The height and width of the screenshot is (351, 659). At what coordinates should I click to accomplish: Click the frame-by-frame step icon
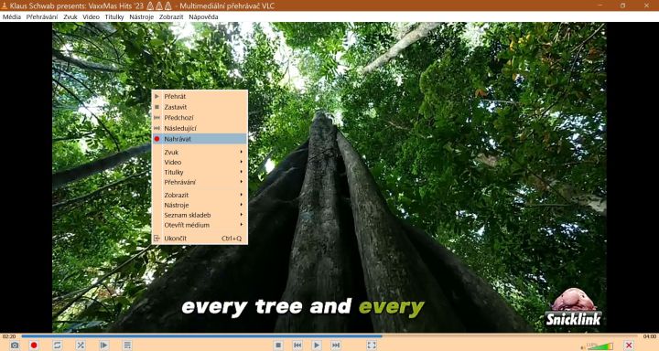point(103,346)
